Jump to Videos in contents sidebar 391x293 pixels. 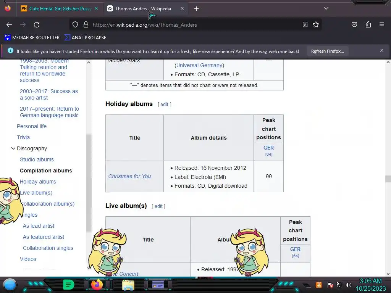coord(28,259)
